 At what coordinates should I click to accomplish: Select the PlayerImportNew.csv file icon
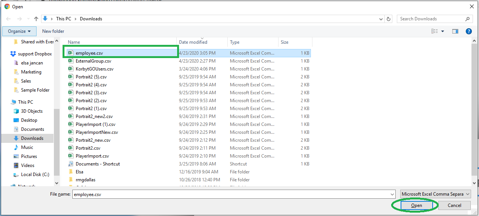pyautogui.click(x=70, y=132)
